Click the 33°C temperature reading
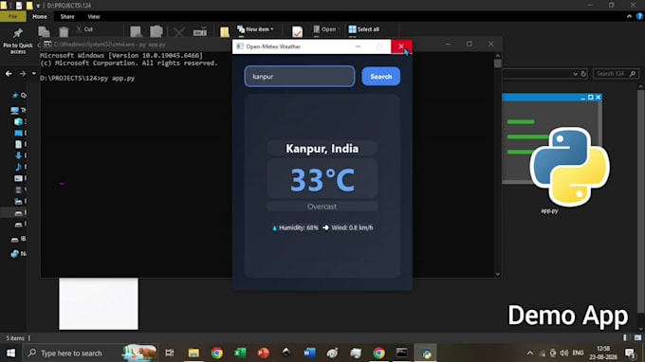 click(x=322, y=179)
